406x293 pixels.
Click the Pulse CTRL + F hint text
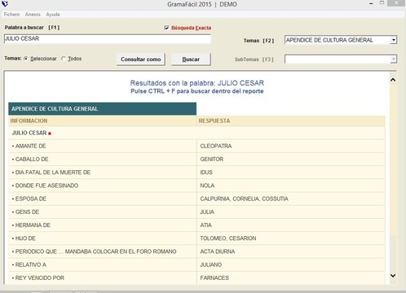tap(197, 91)
